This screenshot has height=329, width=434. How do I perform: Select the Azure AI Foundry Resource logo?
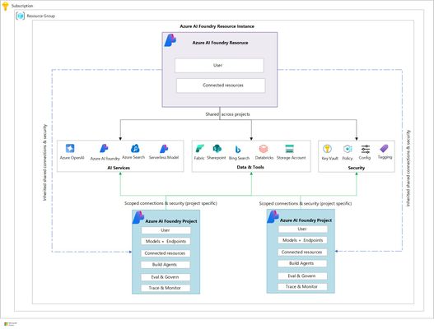[170, 40]
